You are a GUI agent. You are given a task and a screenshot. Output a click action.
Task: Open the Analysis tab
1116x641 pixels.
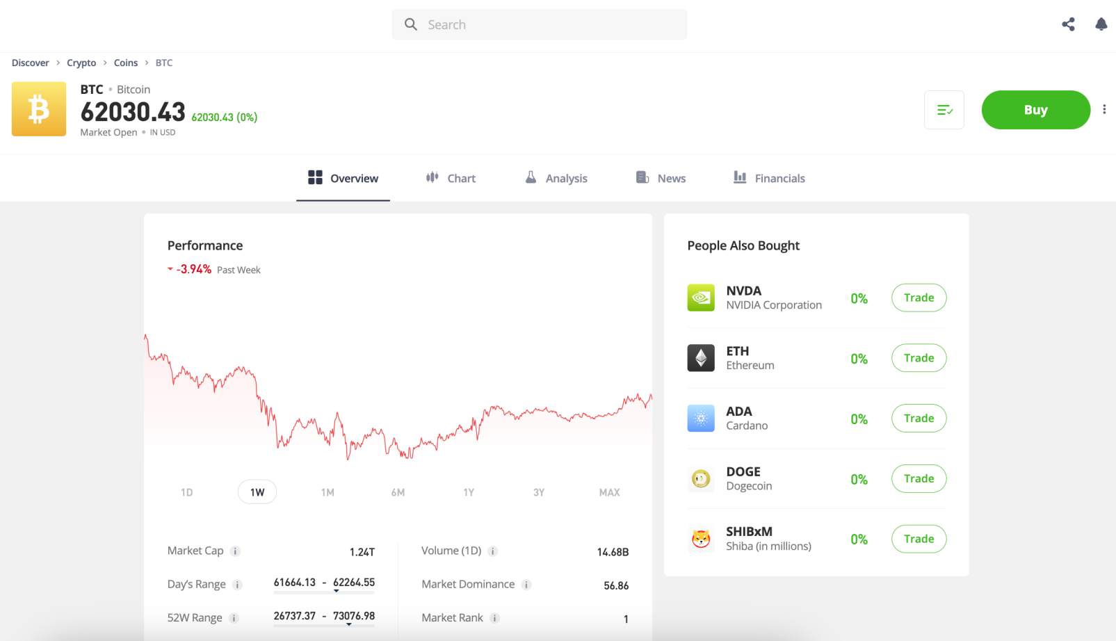[x=556, y=179]
